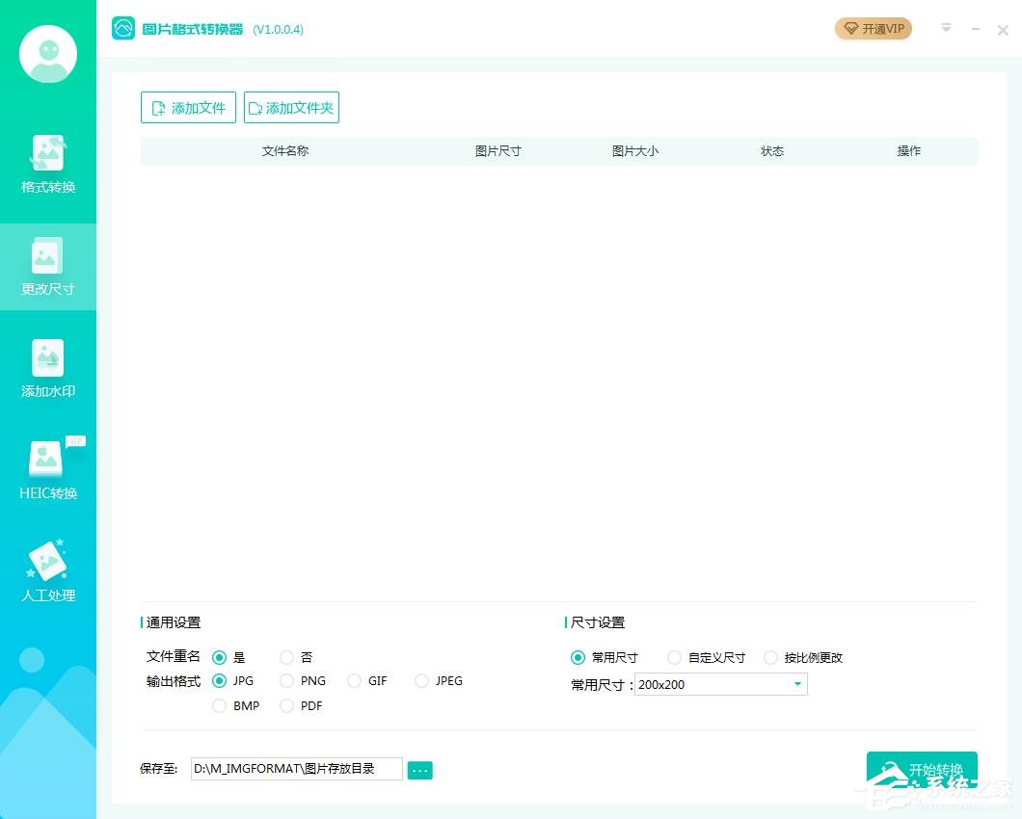Click the 文件名称 column header
Screen dimensions: 1022x819
[x=284, y=150]
